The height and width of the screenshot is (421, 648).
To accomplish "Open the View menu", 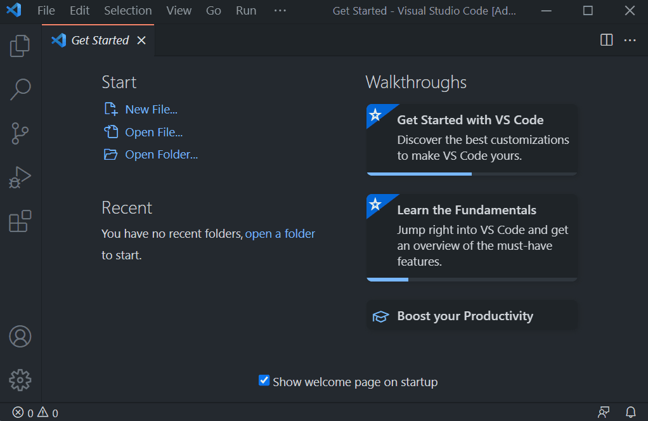I will (179, 11).
